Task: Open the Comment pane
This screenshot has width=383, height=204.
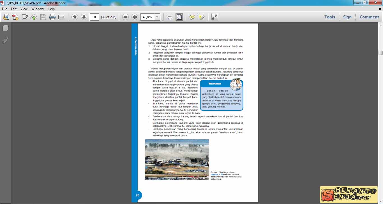Action: click(x=369, y=17)
